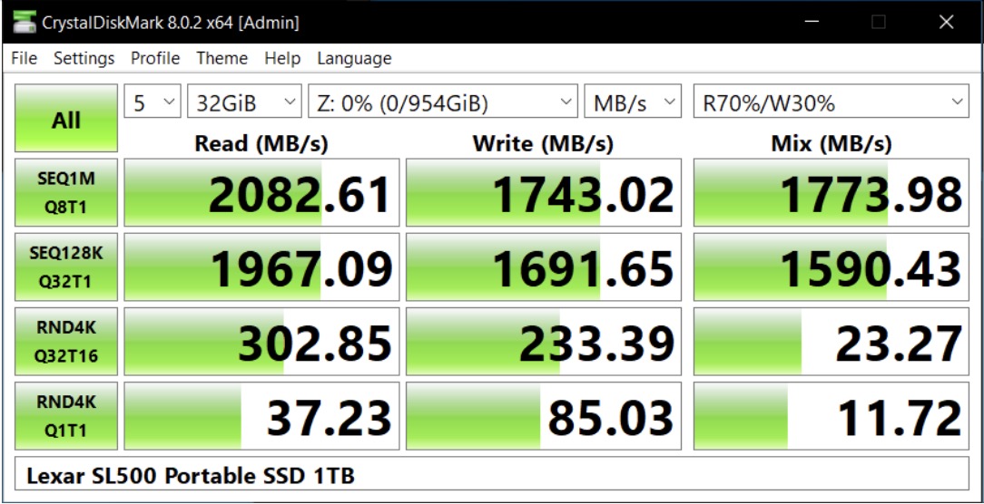The height and width of the screenshot is (504, 984).
Task: Open the R70%/W30% mix ratio dropdown
Action: pyautogui.click(x=831, y=102)
